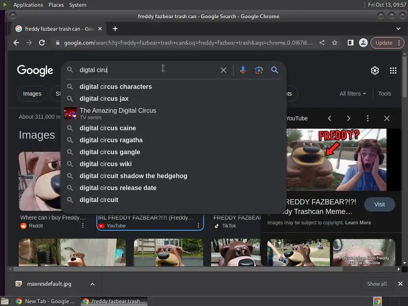This screenshot has width=408, height=306.
Task: Open Chrome profile avatar
Action: tap(363, 43)
